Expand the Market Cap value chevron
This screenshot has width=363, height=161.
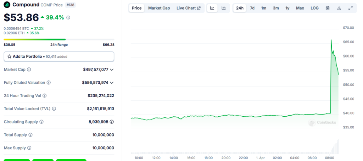point(112,70)
